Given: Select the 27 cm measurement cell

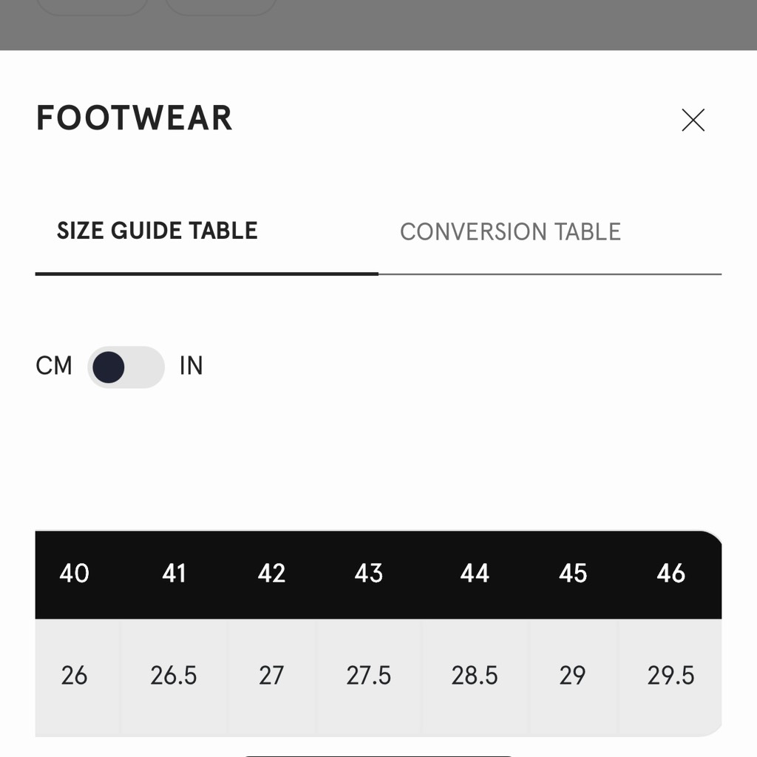Looking at the screenshot, I should (271, 676).
